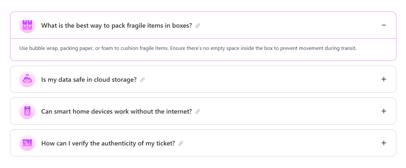Screen dimensions: 406x168
Task: Expand the ticket authenticity question with plus
Action: [x=383, y=143]
